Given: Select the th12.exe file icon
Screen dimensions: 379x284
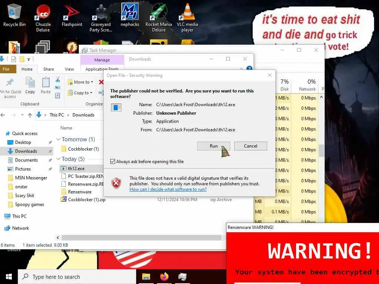Looking at the screenshot, I should (64, 169).
